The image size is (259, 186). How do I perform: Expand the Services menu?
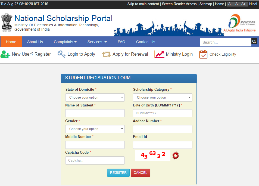tap(97, 42)
